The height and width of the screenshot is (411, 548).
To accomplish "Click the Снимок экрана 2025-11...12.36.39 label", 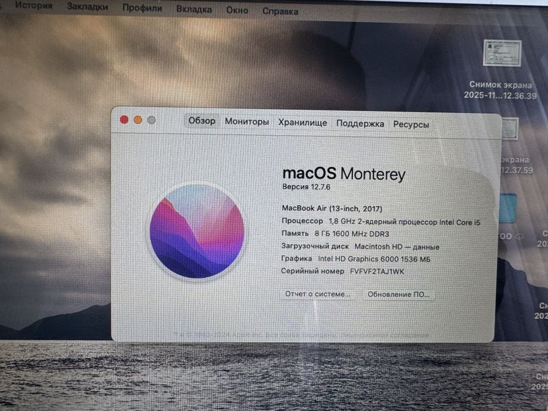I will click(500, 90).
